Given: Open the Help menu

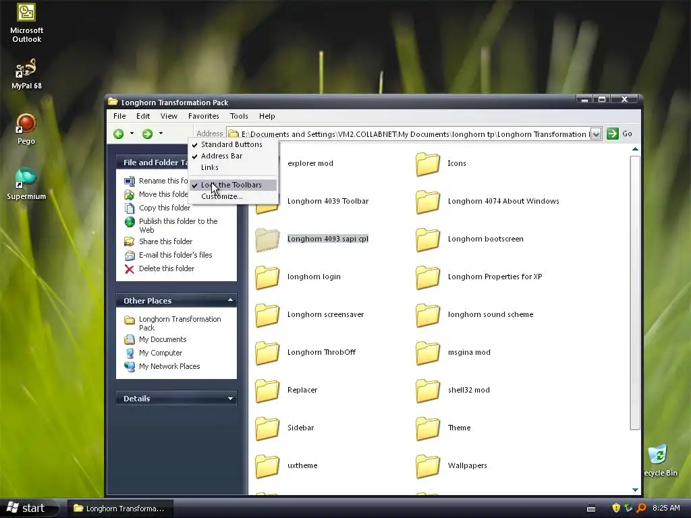Looking at the screenshot, I should click(x=267, y=116).
